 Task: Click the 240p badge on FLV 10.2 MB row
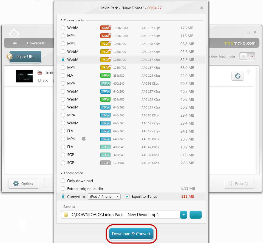coord(105,147)
